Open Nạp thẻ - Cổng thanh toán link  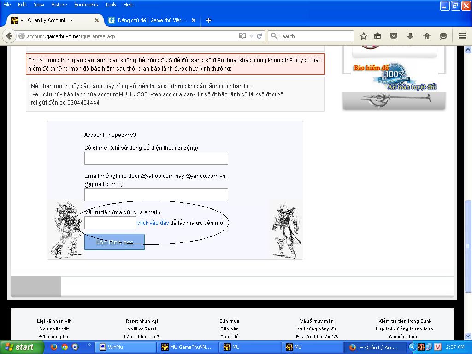(404, 329)
